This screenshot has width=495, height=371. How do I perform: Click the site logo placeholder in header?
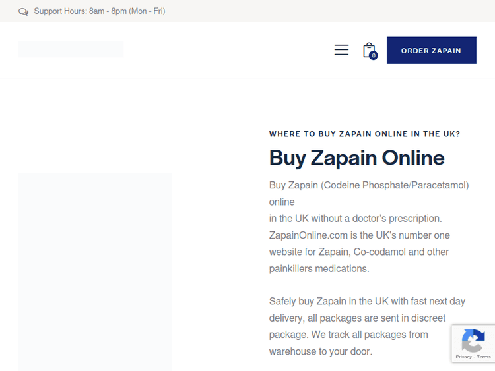(71, 49)
